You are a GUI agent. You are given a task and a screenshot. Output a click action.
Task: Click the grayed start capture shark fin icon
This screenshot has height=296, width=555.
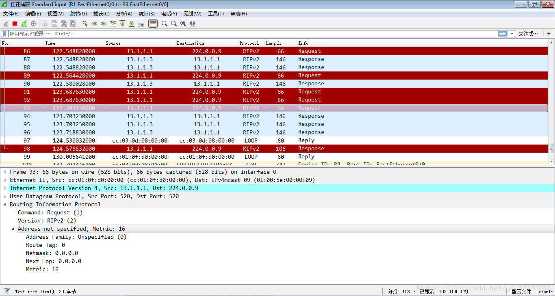point(6,24)
